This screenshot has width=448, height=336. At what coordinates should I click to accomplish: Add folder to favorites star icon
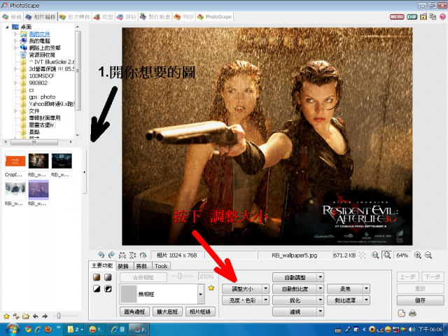6,316
